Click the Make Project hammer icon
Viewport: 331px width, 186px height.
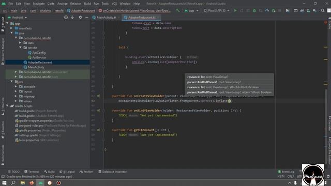[x=178, y=10]
